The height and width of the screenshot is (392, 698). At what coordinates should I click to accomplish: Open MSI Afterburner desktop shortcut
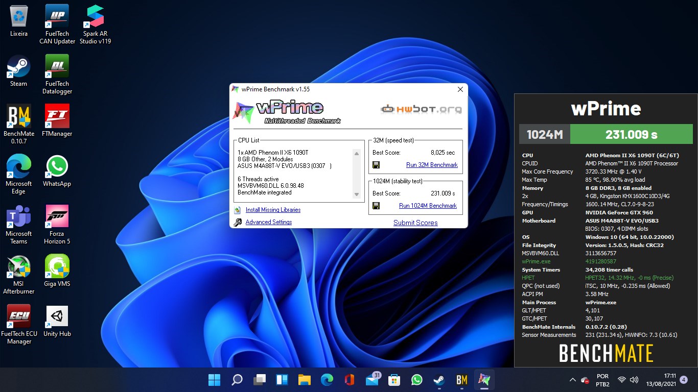(x=19, y=275)
